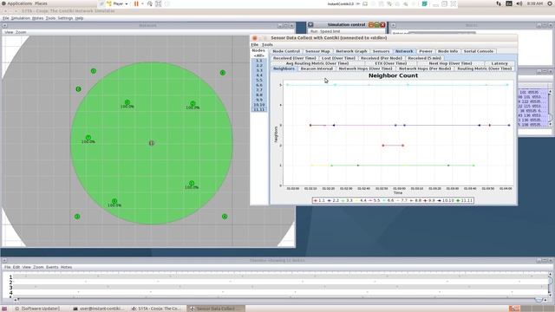Viewport: 555px width, 312px height.
Task: Open ETX (Over Time) sub-tab
Action: point(391,63)
